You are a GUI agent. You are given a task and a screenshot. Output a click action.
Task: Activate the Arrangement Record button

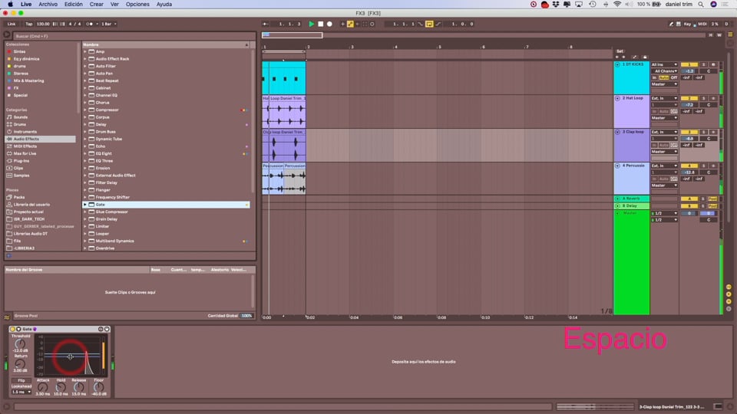pos(329,24)
